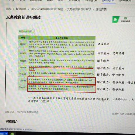Screen dimensions: 135x135
Task: Go to 首页 in the breadcrumb trail
Action: click(x=9, y=9)
